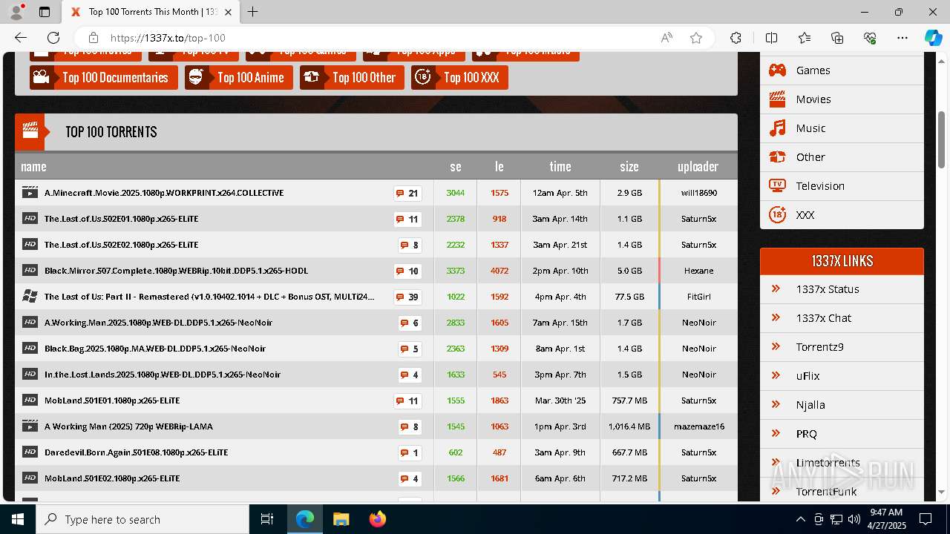Click video icon on Minecraft Movie row
This screenshot has height=534, width=950.
[x=30, y=192]
